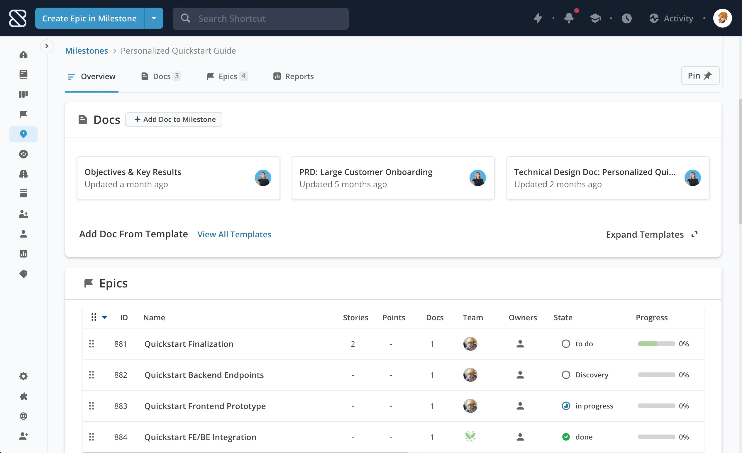Toggle the Discovery state of Quickstart Backend Endpoints

(x=566, y=375)
